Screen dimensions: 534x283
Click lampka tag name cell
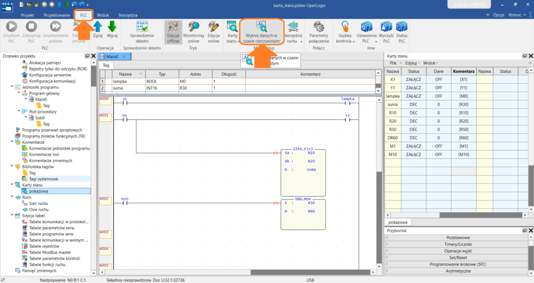[x=128, y=81]
